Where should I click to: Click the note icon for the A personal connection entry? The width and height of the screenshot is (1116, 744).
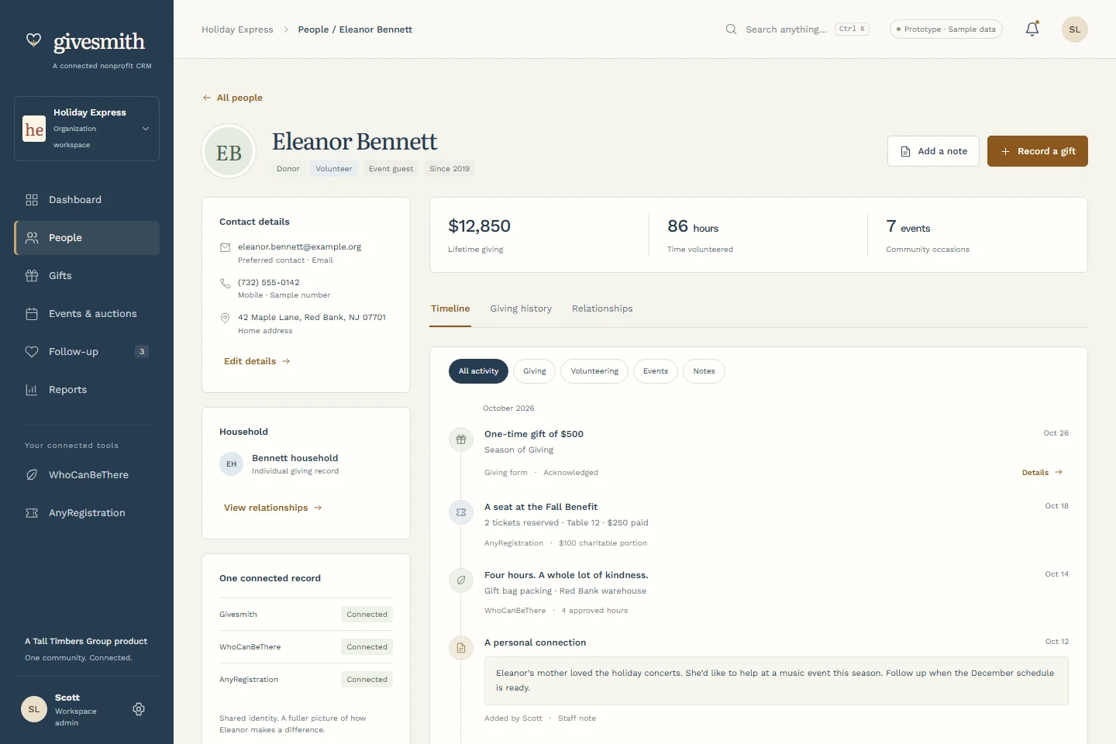(x=461, y=648)
